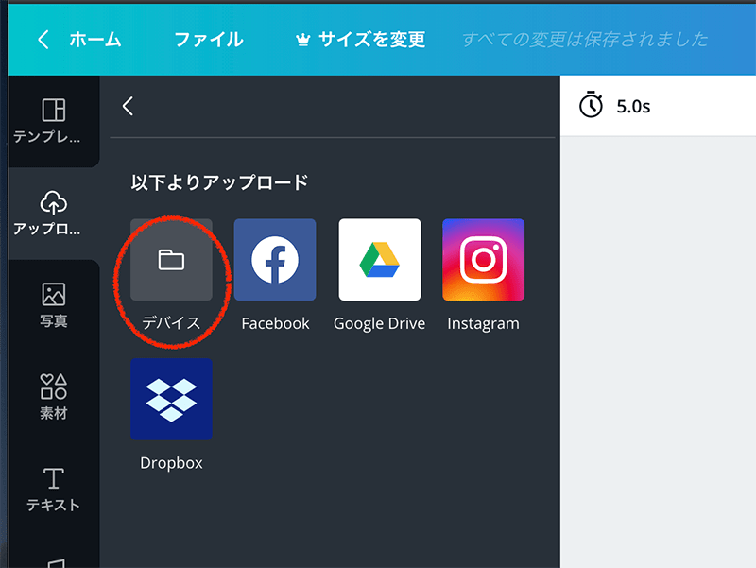Open the サイズを変更 resize option
756x568 pixels.
point(360,40)
